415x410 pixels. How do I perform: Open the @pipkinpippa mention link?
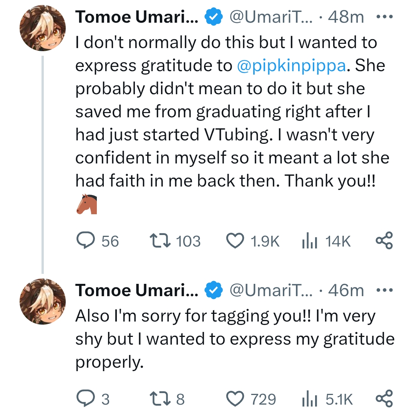292,66
